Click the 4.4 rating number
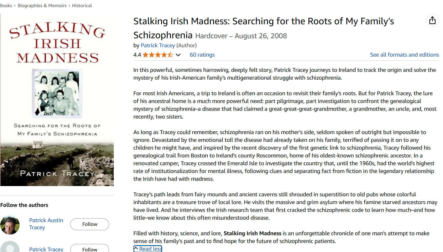The width and height of the screenshot is (443, 252). coord(137,55)
